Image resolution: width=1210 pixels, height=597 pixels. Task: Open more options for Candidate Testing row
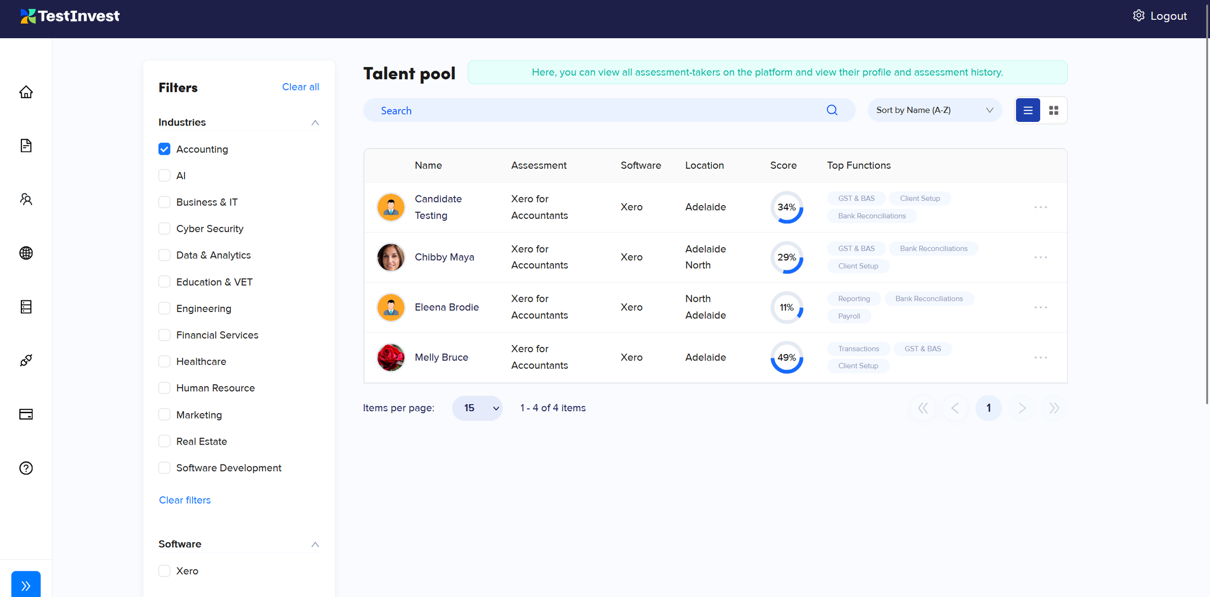(1041, 207)
